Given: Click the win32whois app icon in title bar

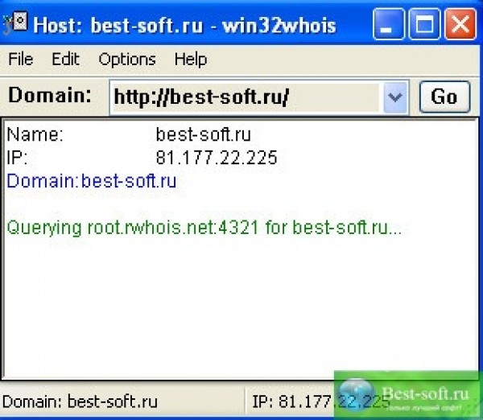Looking at the screenshot, I should pos(15,23).
